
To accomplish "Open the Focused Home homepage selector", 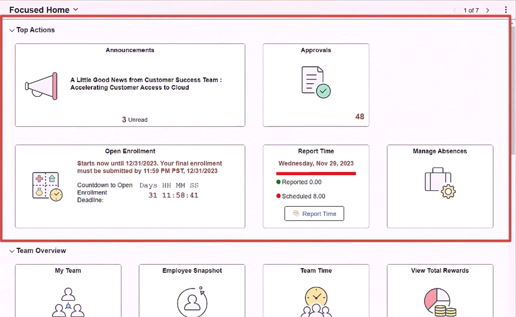I will (x=75, y=9).
